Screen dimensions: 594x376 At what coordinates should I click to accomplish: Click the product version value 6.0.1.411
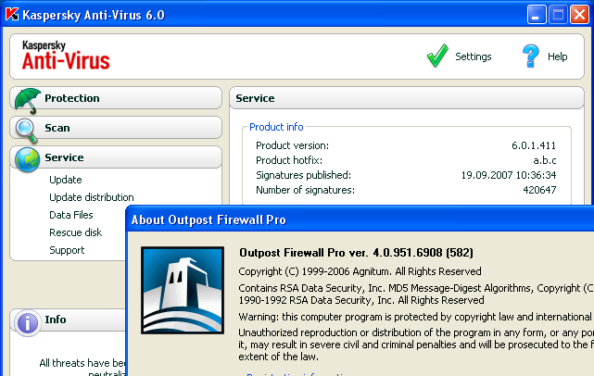pyautogui.click(x=534, y=145)
